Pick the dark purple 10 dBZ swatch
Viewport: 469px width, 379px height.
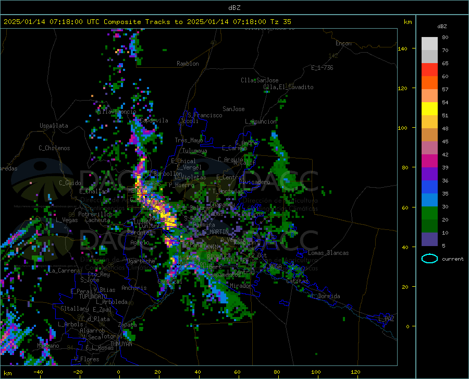click(x=429, y=239)
